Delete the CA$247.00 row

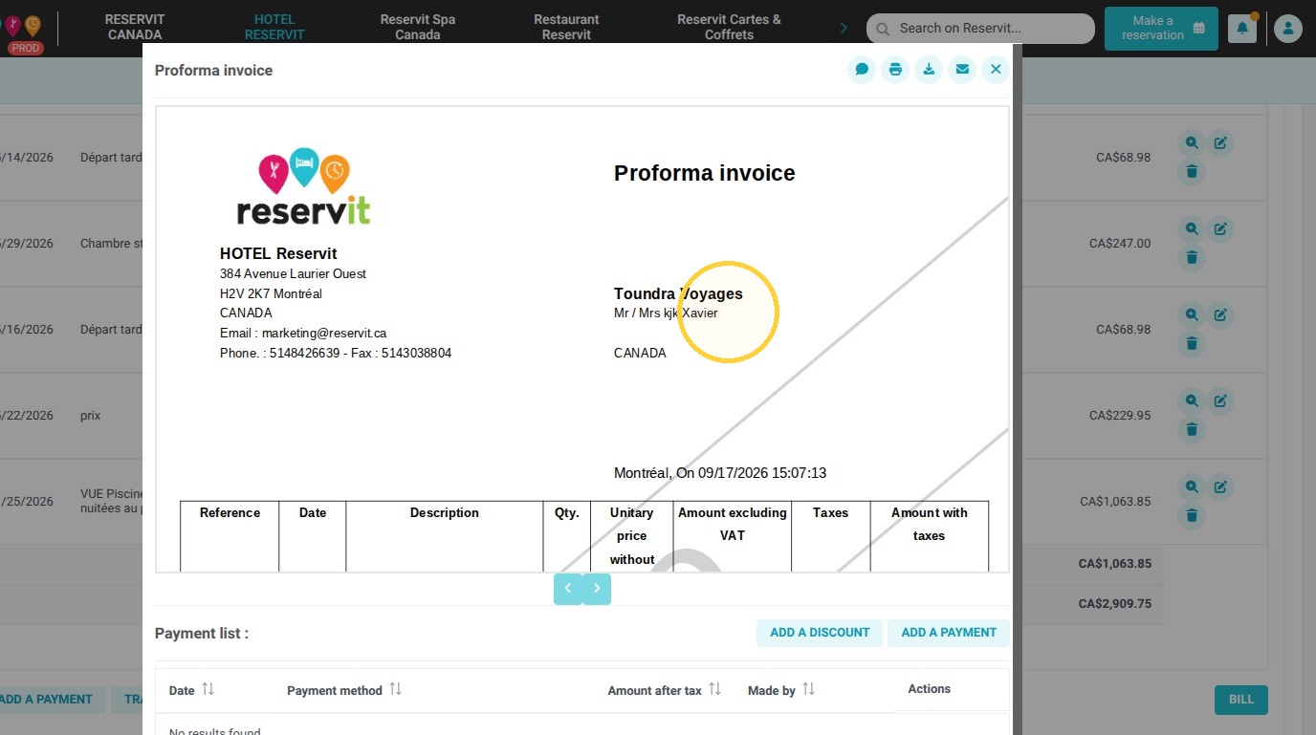pyautogui.click(x=1192, y=258)
